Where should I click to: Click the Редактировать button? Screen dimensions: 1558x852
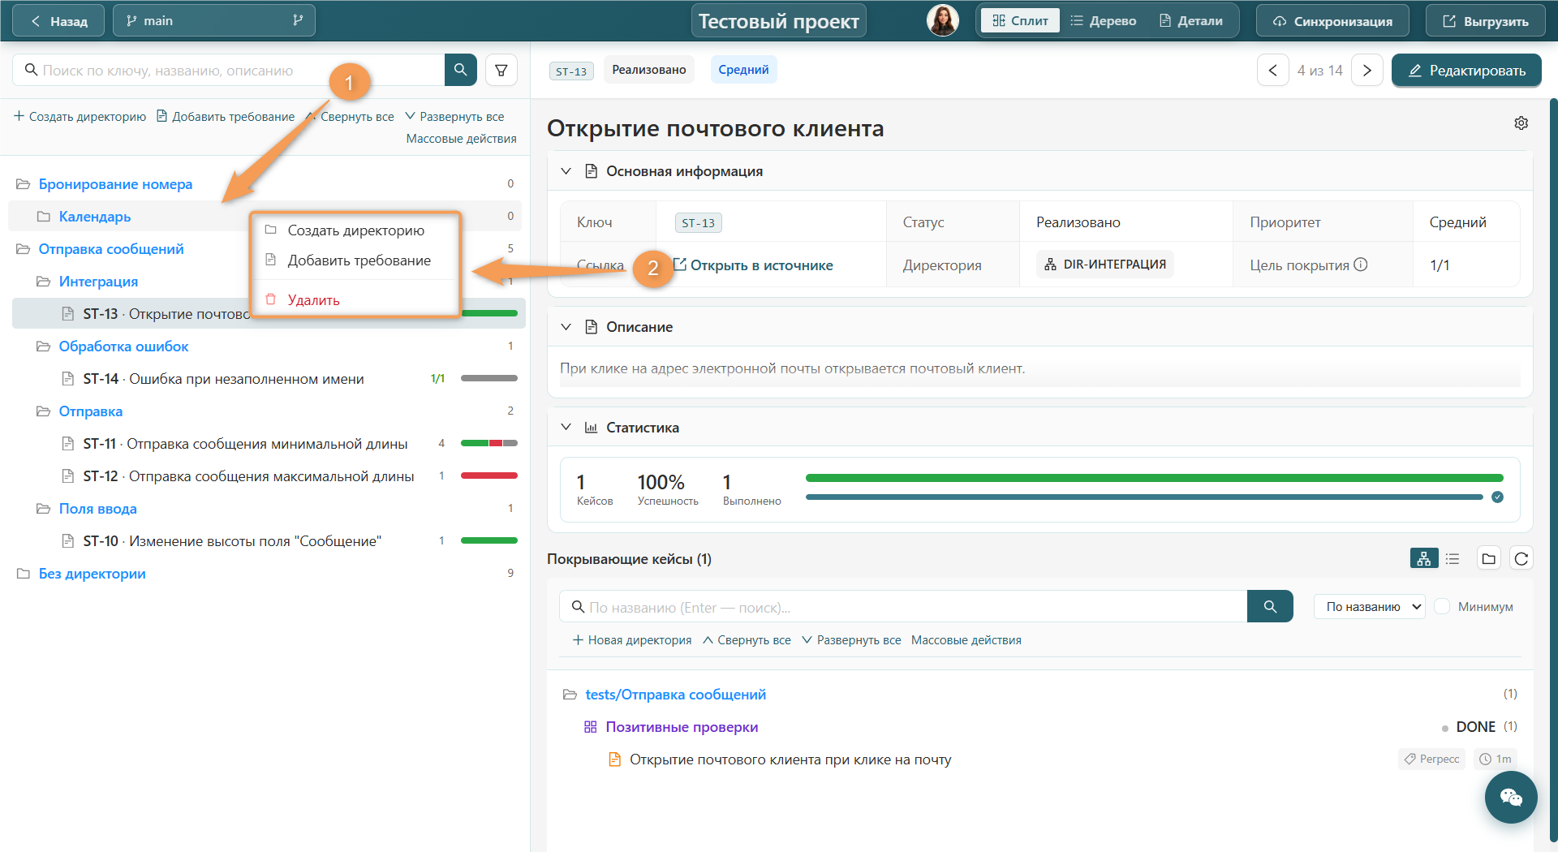coord(1466,71)
